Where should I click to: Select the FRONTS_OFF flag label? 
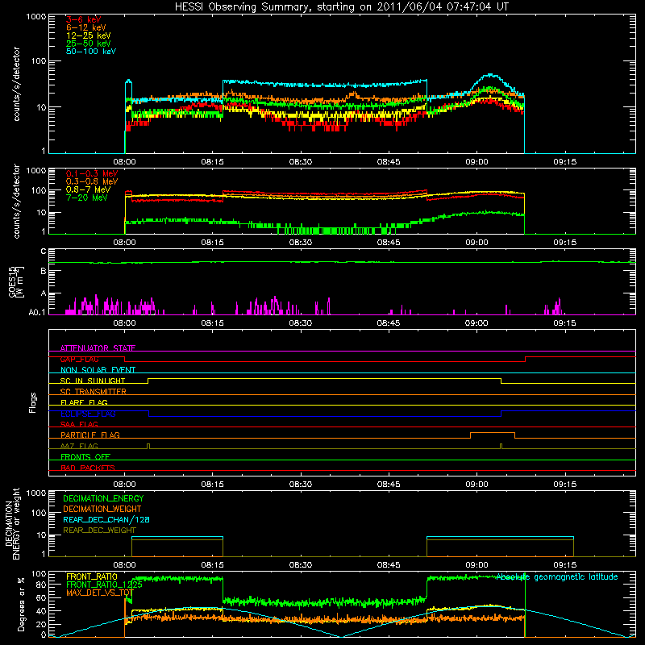[85, 456]
